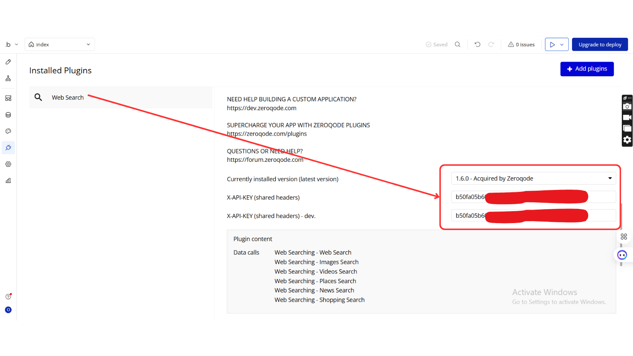Click 'Web Searching - Shopping Search' data call
The height and width of the screenshot is (356, 633).
pos(320,300)
